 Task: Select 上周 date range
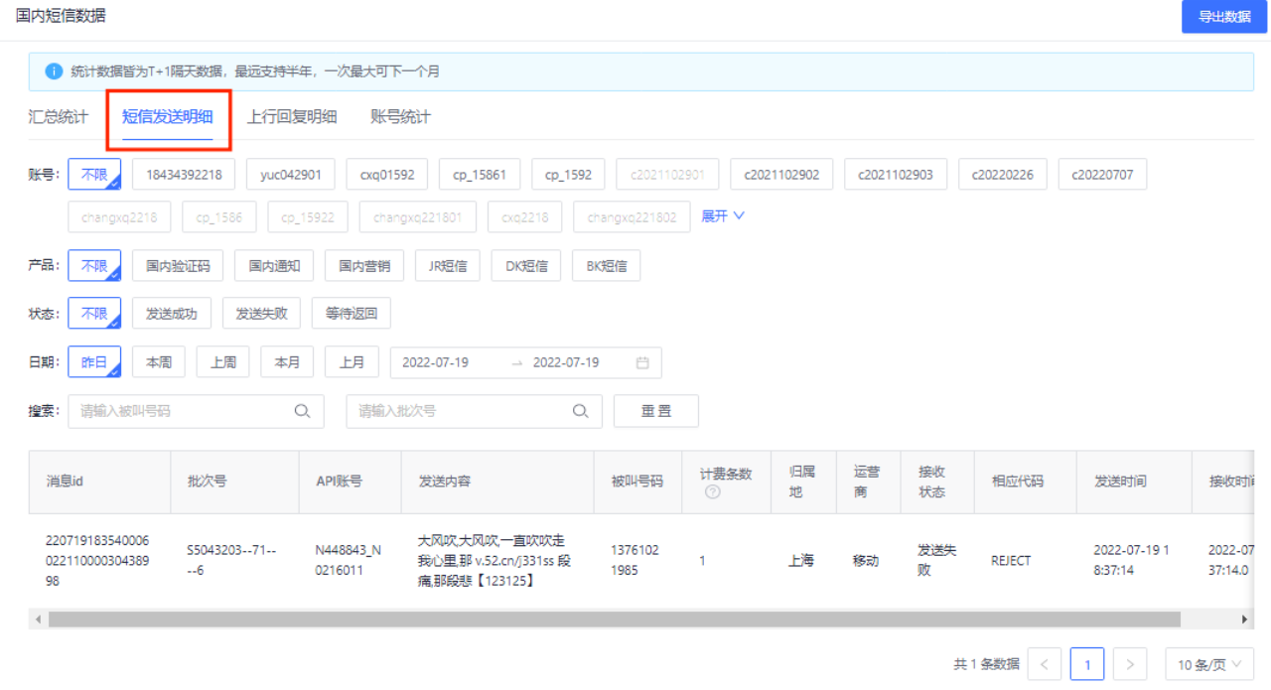tap(223, 362)
